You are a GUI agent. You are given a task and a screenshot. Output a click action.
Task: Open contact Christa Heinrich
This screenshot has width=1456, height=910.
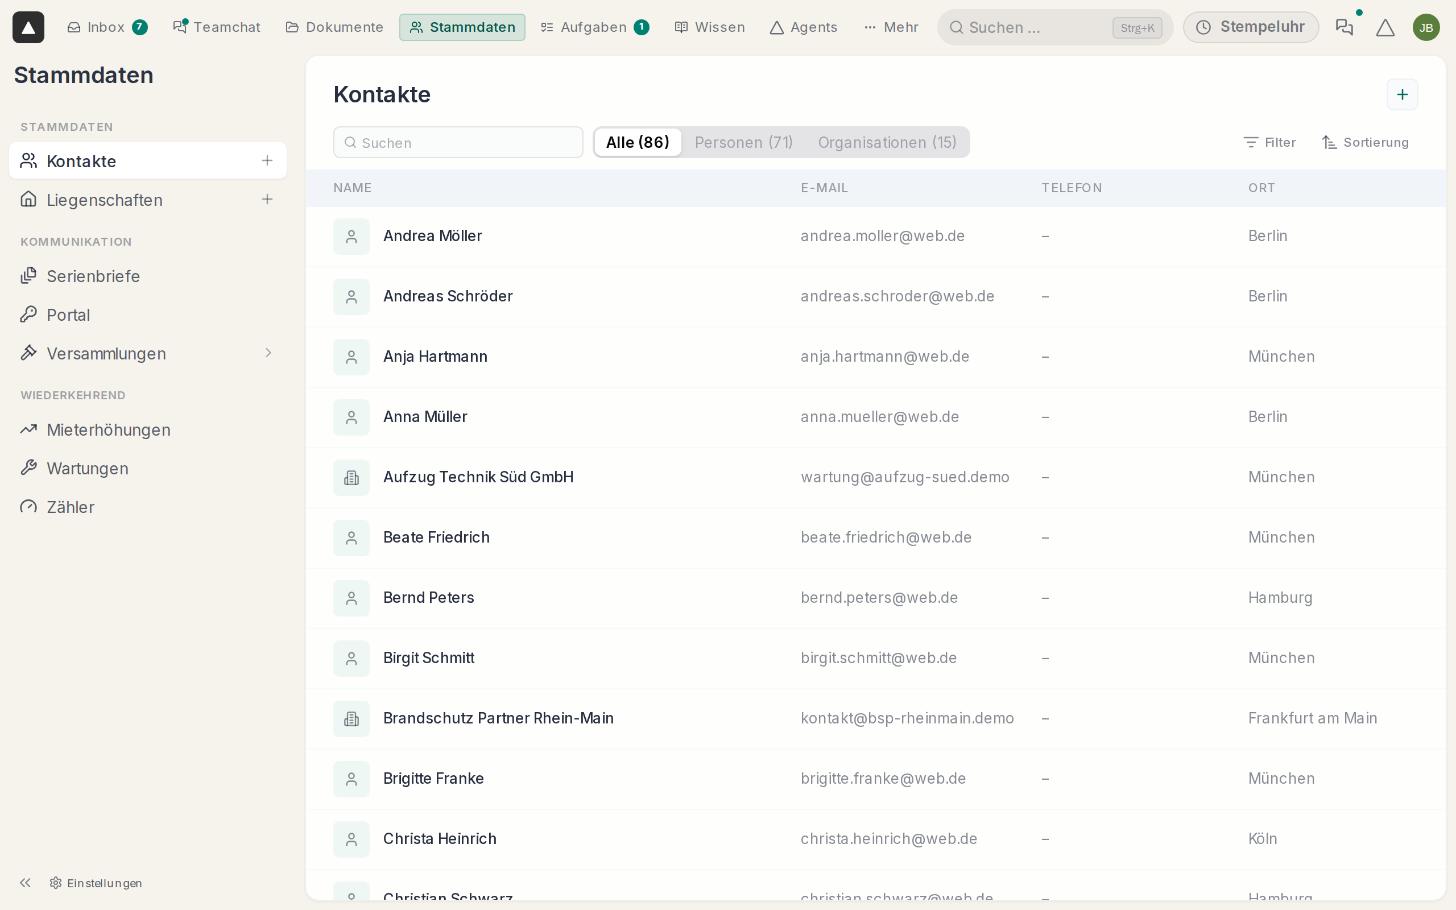(875, 839)
